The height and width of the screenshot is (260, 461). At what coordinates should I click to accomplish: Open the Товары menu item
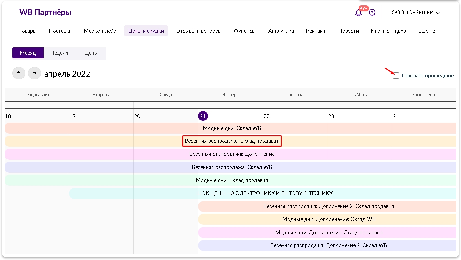(x=28, y=31)
